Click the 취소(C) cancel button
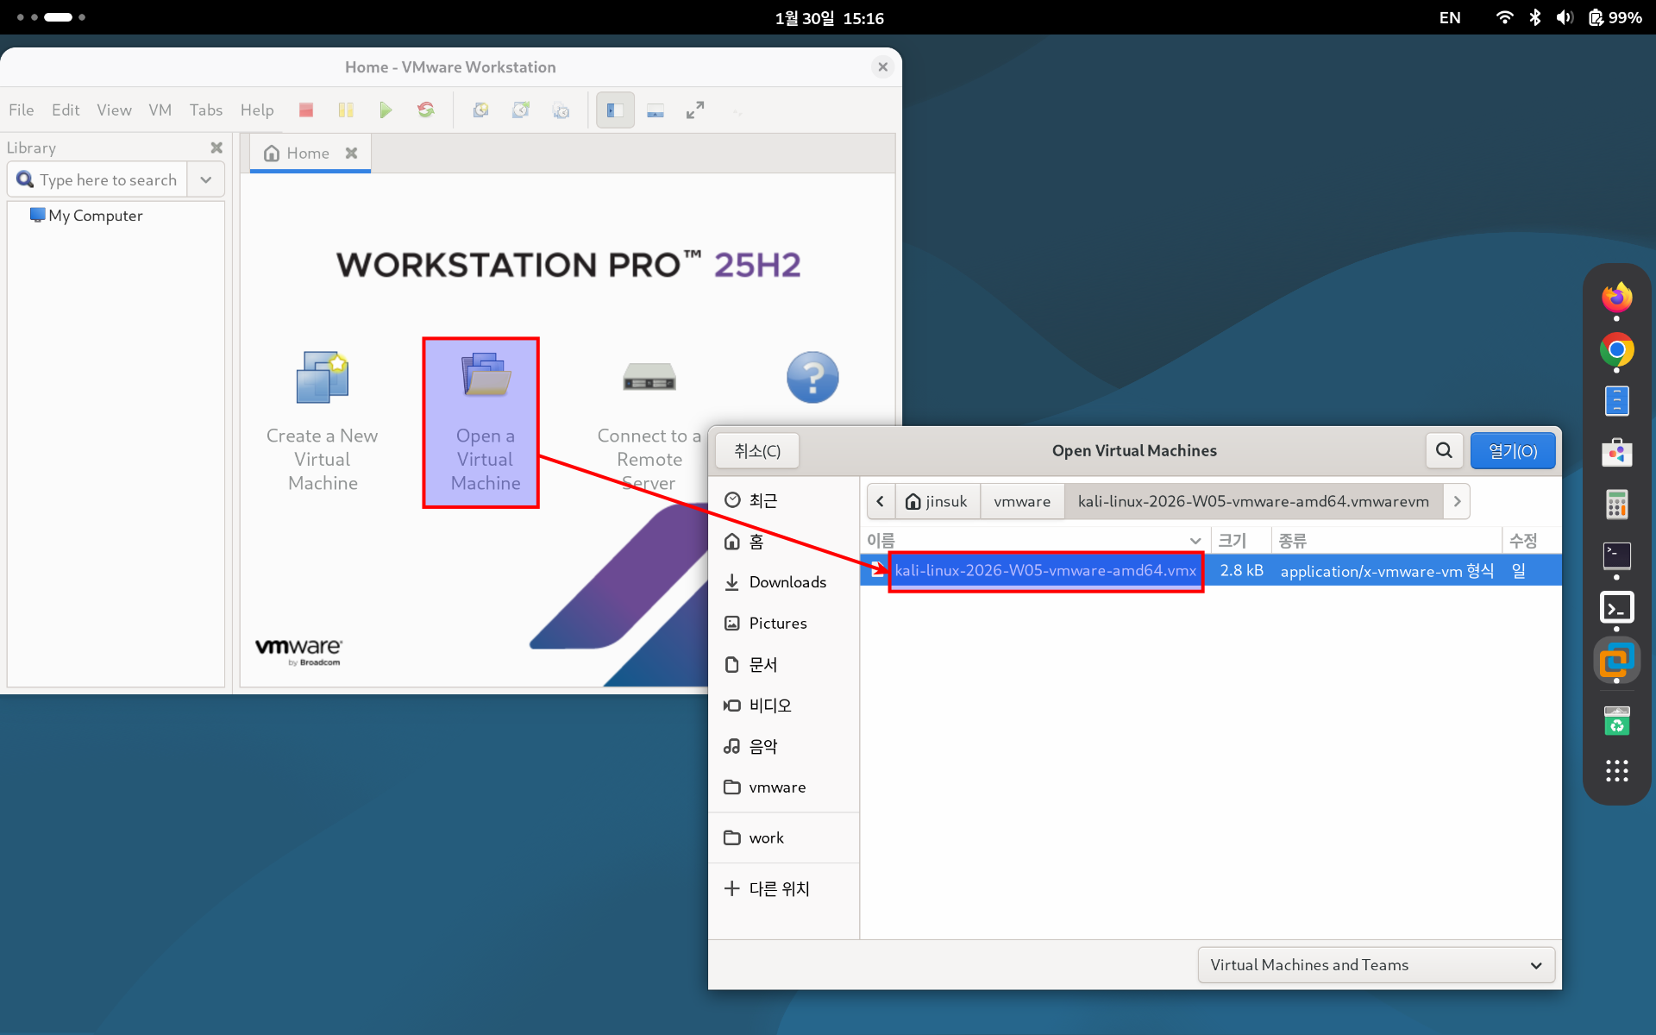The image size is (1656, 1035). coord(757,451)
